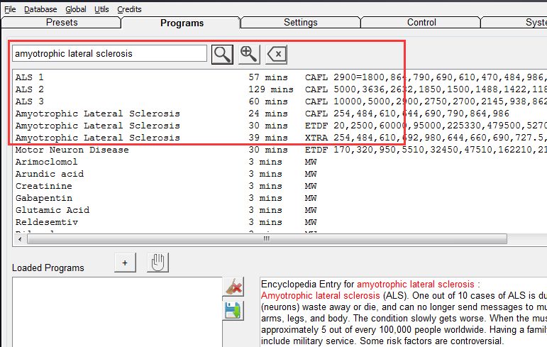547x347 pixels.
Task: Click the search text input field
Action: click(109, 54)
